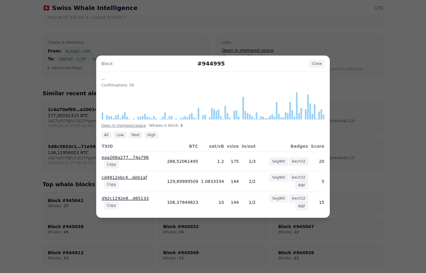Click the 108,37844823 BTC amount cell
Image resolution: width=426 pixels, height=273 pixels.
point(183,202)
